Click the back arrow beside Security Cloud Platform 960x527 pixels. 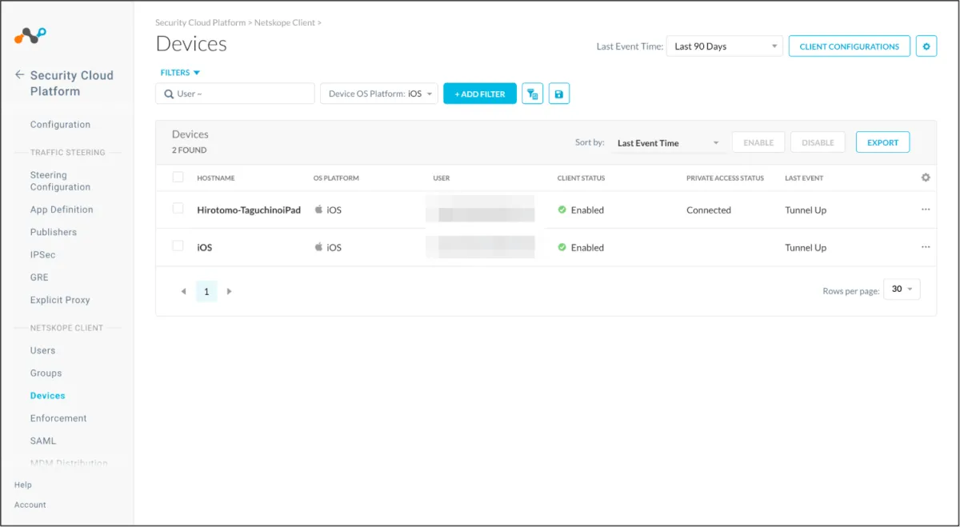click(19, 75)
